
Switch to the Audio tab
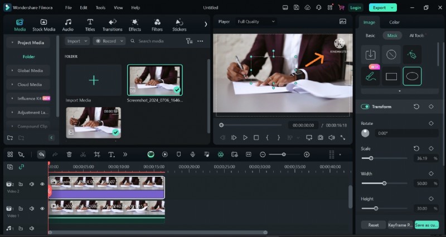tap(67, 25)
